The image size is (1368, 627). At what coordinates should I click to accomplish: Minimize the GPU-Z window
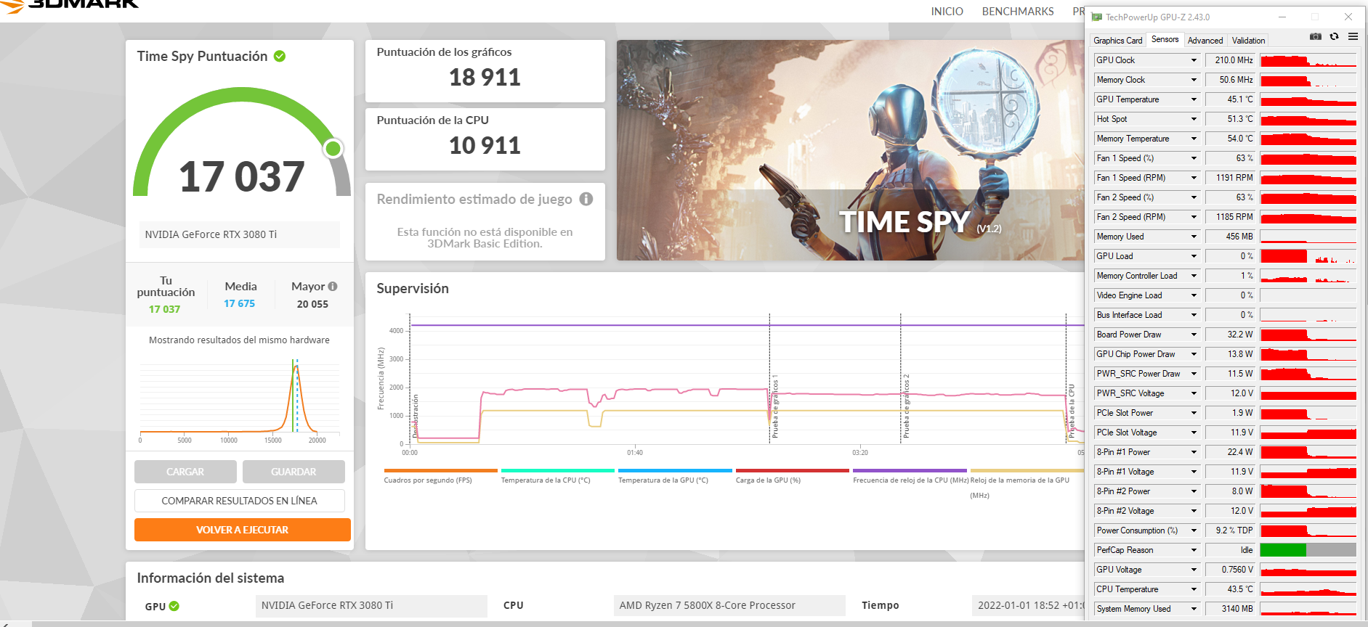click(1282, 17)
